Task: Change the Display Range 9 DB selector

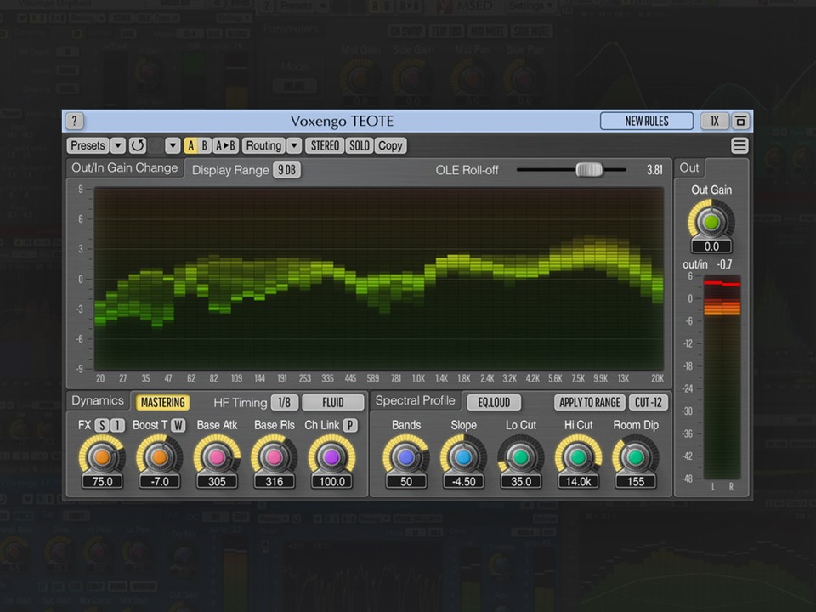Action: tap(286, 170)
